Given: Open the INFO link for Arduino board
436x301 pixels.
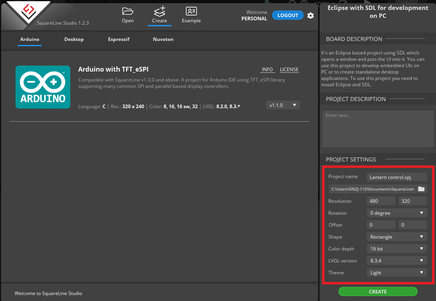Looking at the screenshot, I should pyautogui.click(x=267, y=70).
